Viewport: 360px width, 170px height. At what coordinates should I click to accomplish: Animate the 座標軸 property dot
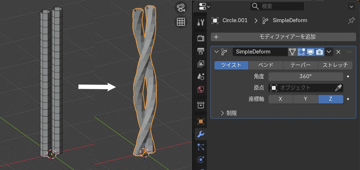coord(348,99)
